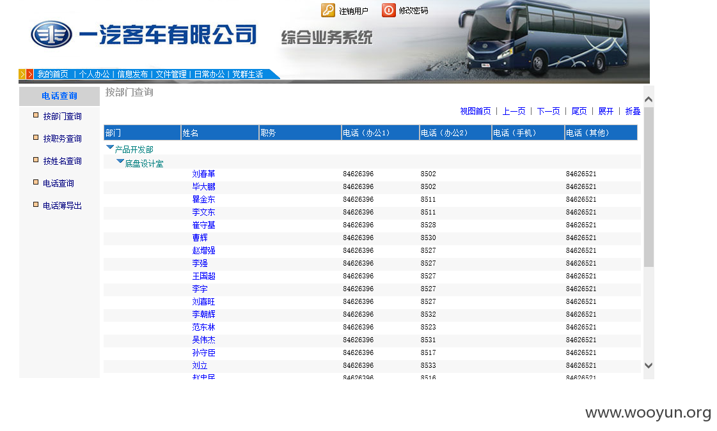Image resolution: width=717 pixels, height=431 pixels.
Task: Click the key icon for 注销用户
Action: [328, 10]
